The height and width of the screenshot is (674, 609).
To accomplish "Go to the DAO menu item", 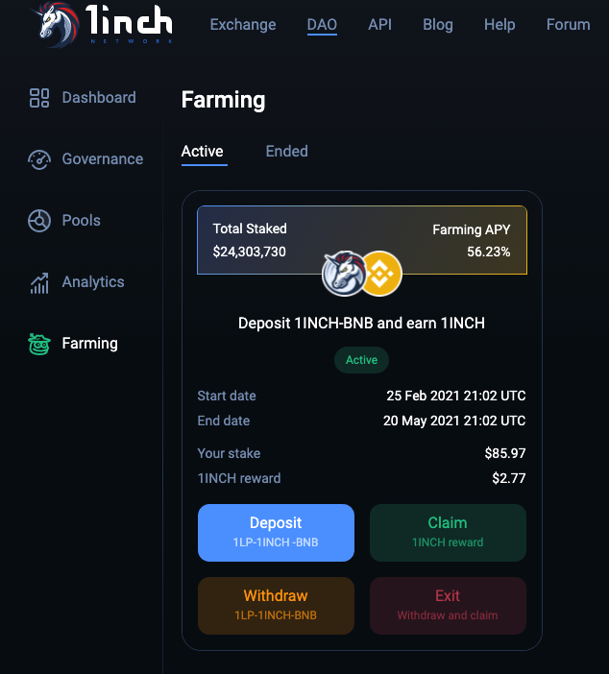I will coord(322,25).
